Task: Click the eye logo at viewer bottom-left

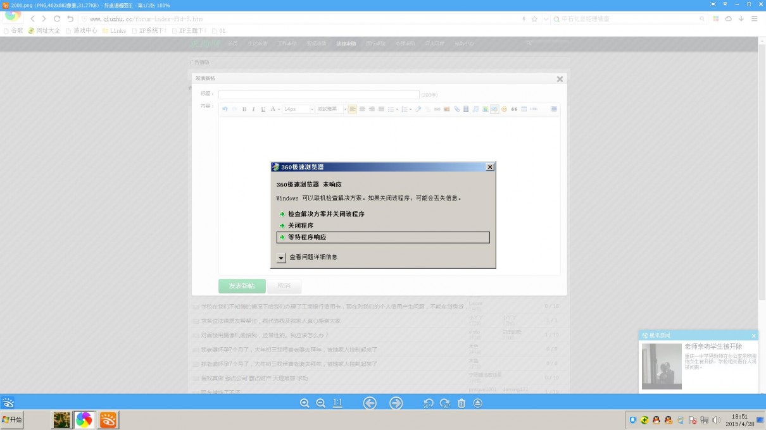Action: pyautogui.click(x=8, y=403)
